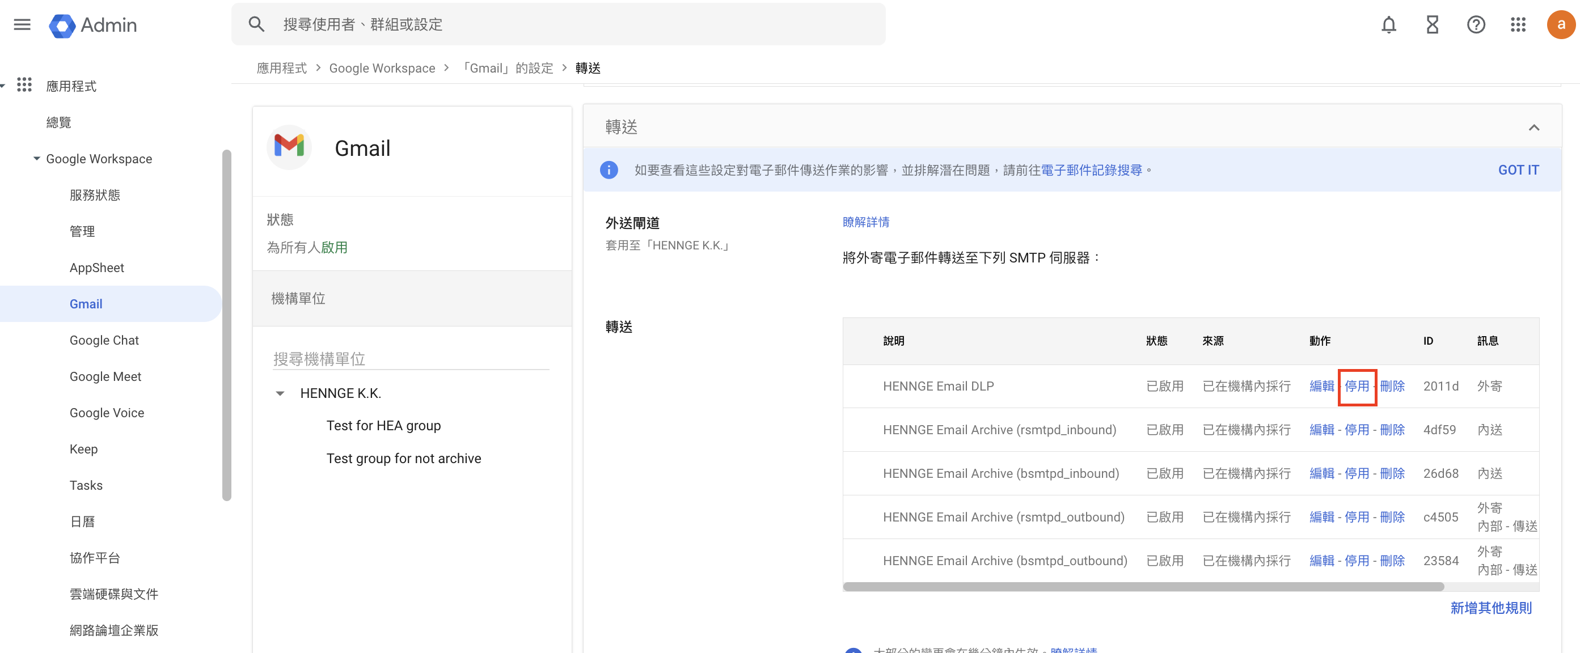Open notifications bell

pyautogui.click(x=1389, y=25)
